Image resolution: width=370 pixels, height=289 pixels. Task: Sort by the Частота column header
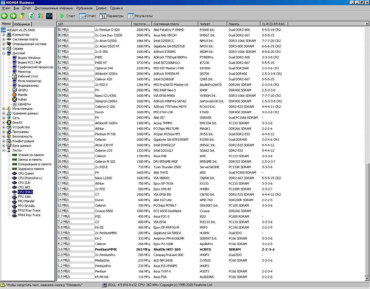pyautogui.click(x=142, y=24)
